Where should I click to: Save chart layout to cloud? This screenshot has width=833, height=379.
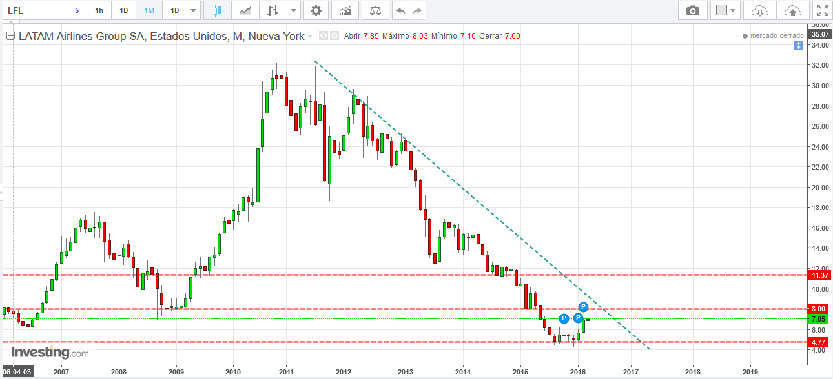[x=792, y=10]
